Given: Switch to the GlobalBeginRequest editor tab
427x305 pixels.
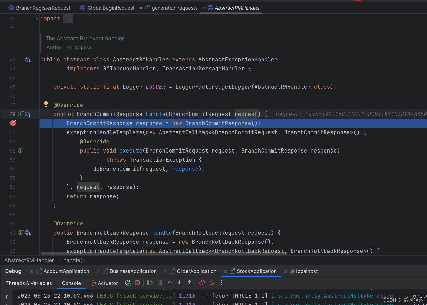Looking at the screenshot, I should (107, 8).
